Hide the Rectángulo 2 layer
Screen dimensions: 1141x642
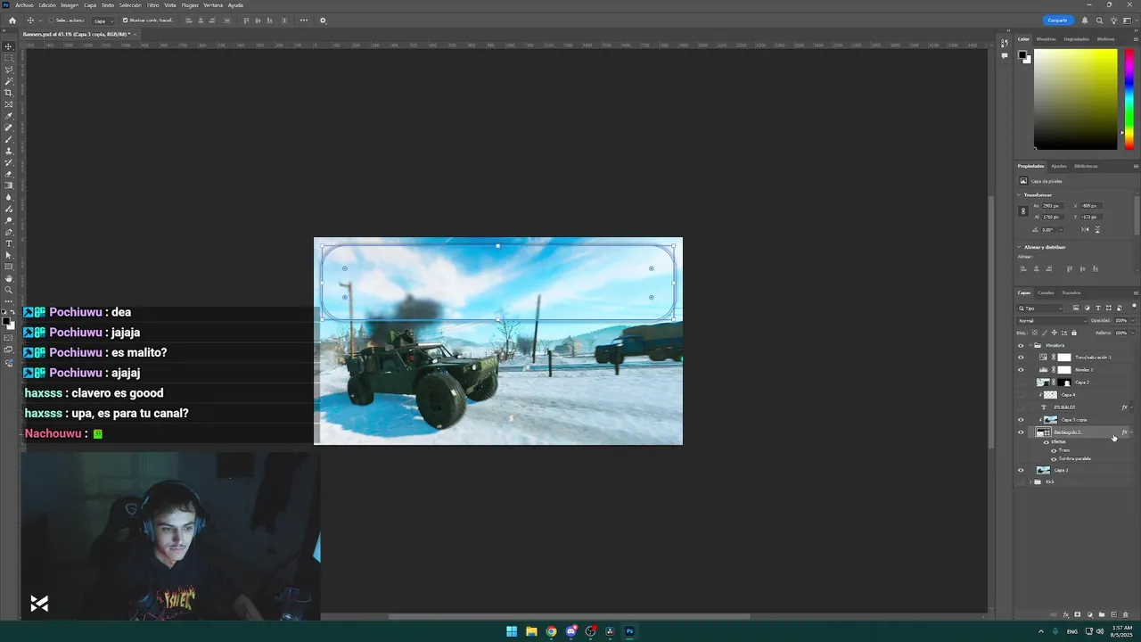pyautogui.click(x=1021, y=432)
